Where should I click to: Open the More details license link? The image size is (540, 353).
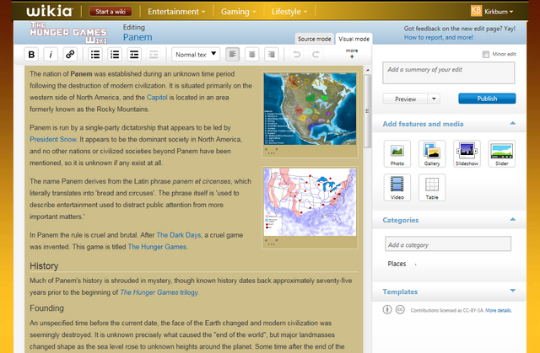click(499, 310)
